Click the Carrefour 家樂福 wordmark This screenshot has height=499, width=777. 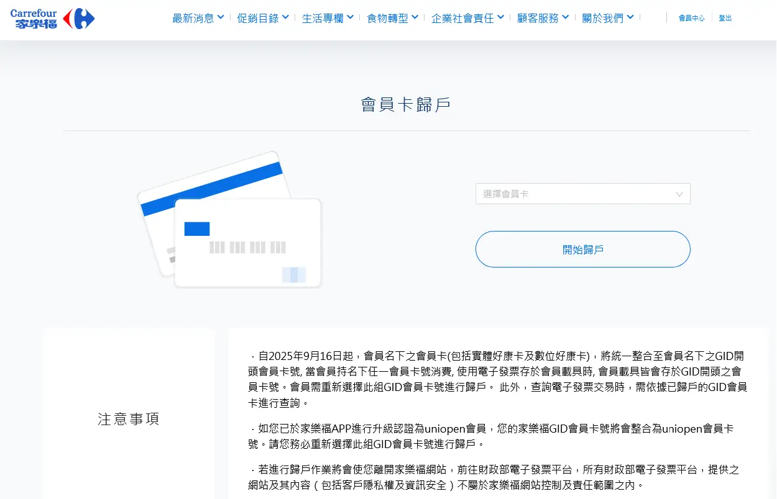point(34,19)
